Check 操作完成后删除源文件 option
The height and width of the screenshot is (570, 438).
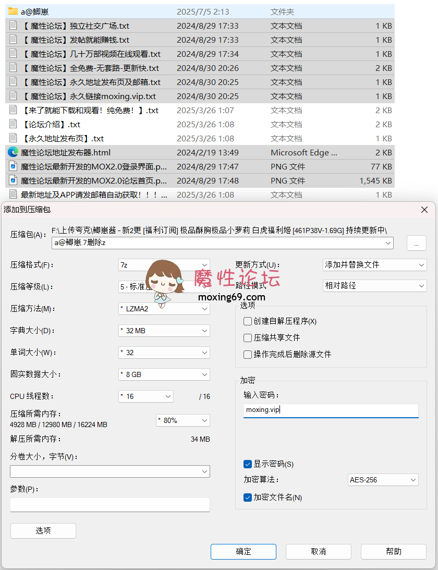pos(248,355)
